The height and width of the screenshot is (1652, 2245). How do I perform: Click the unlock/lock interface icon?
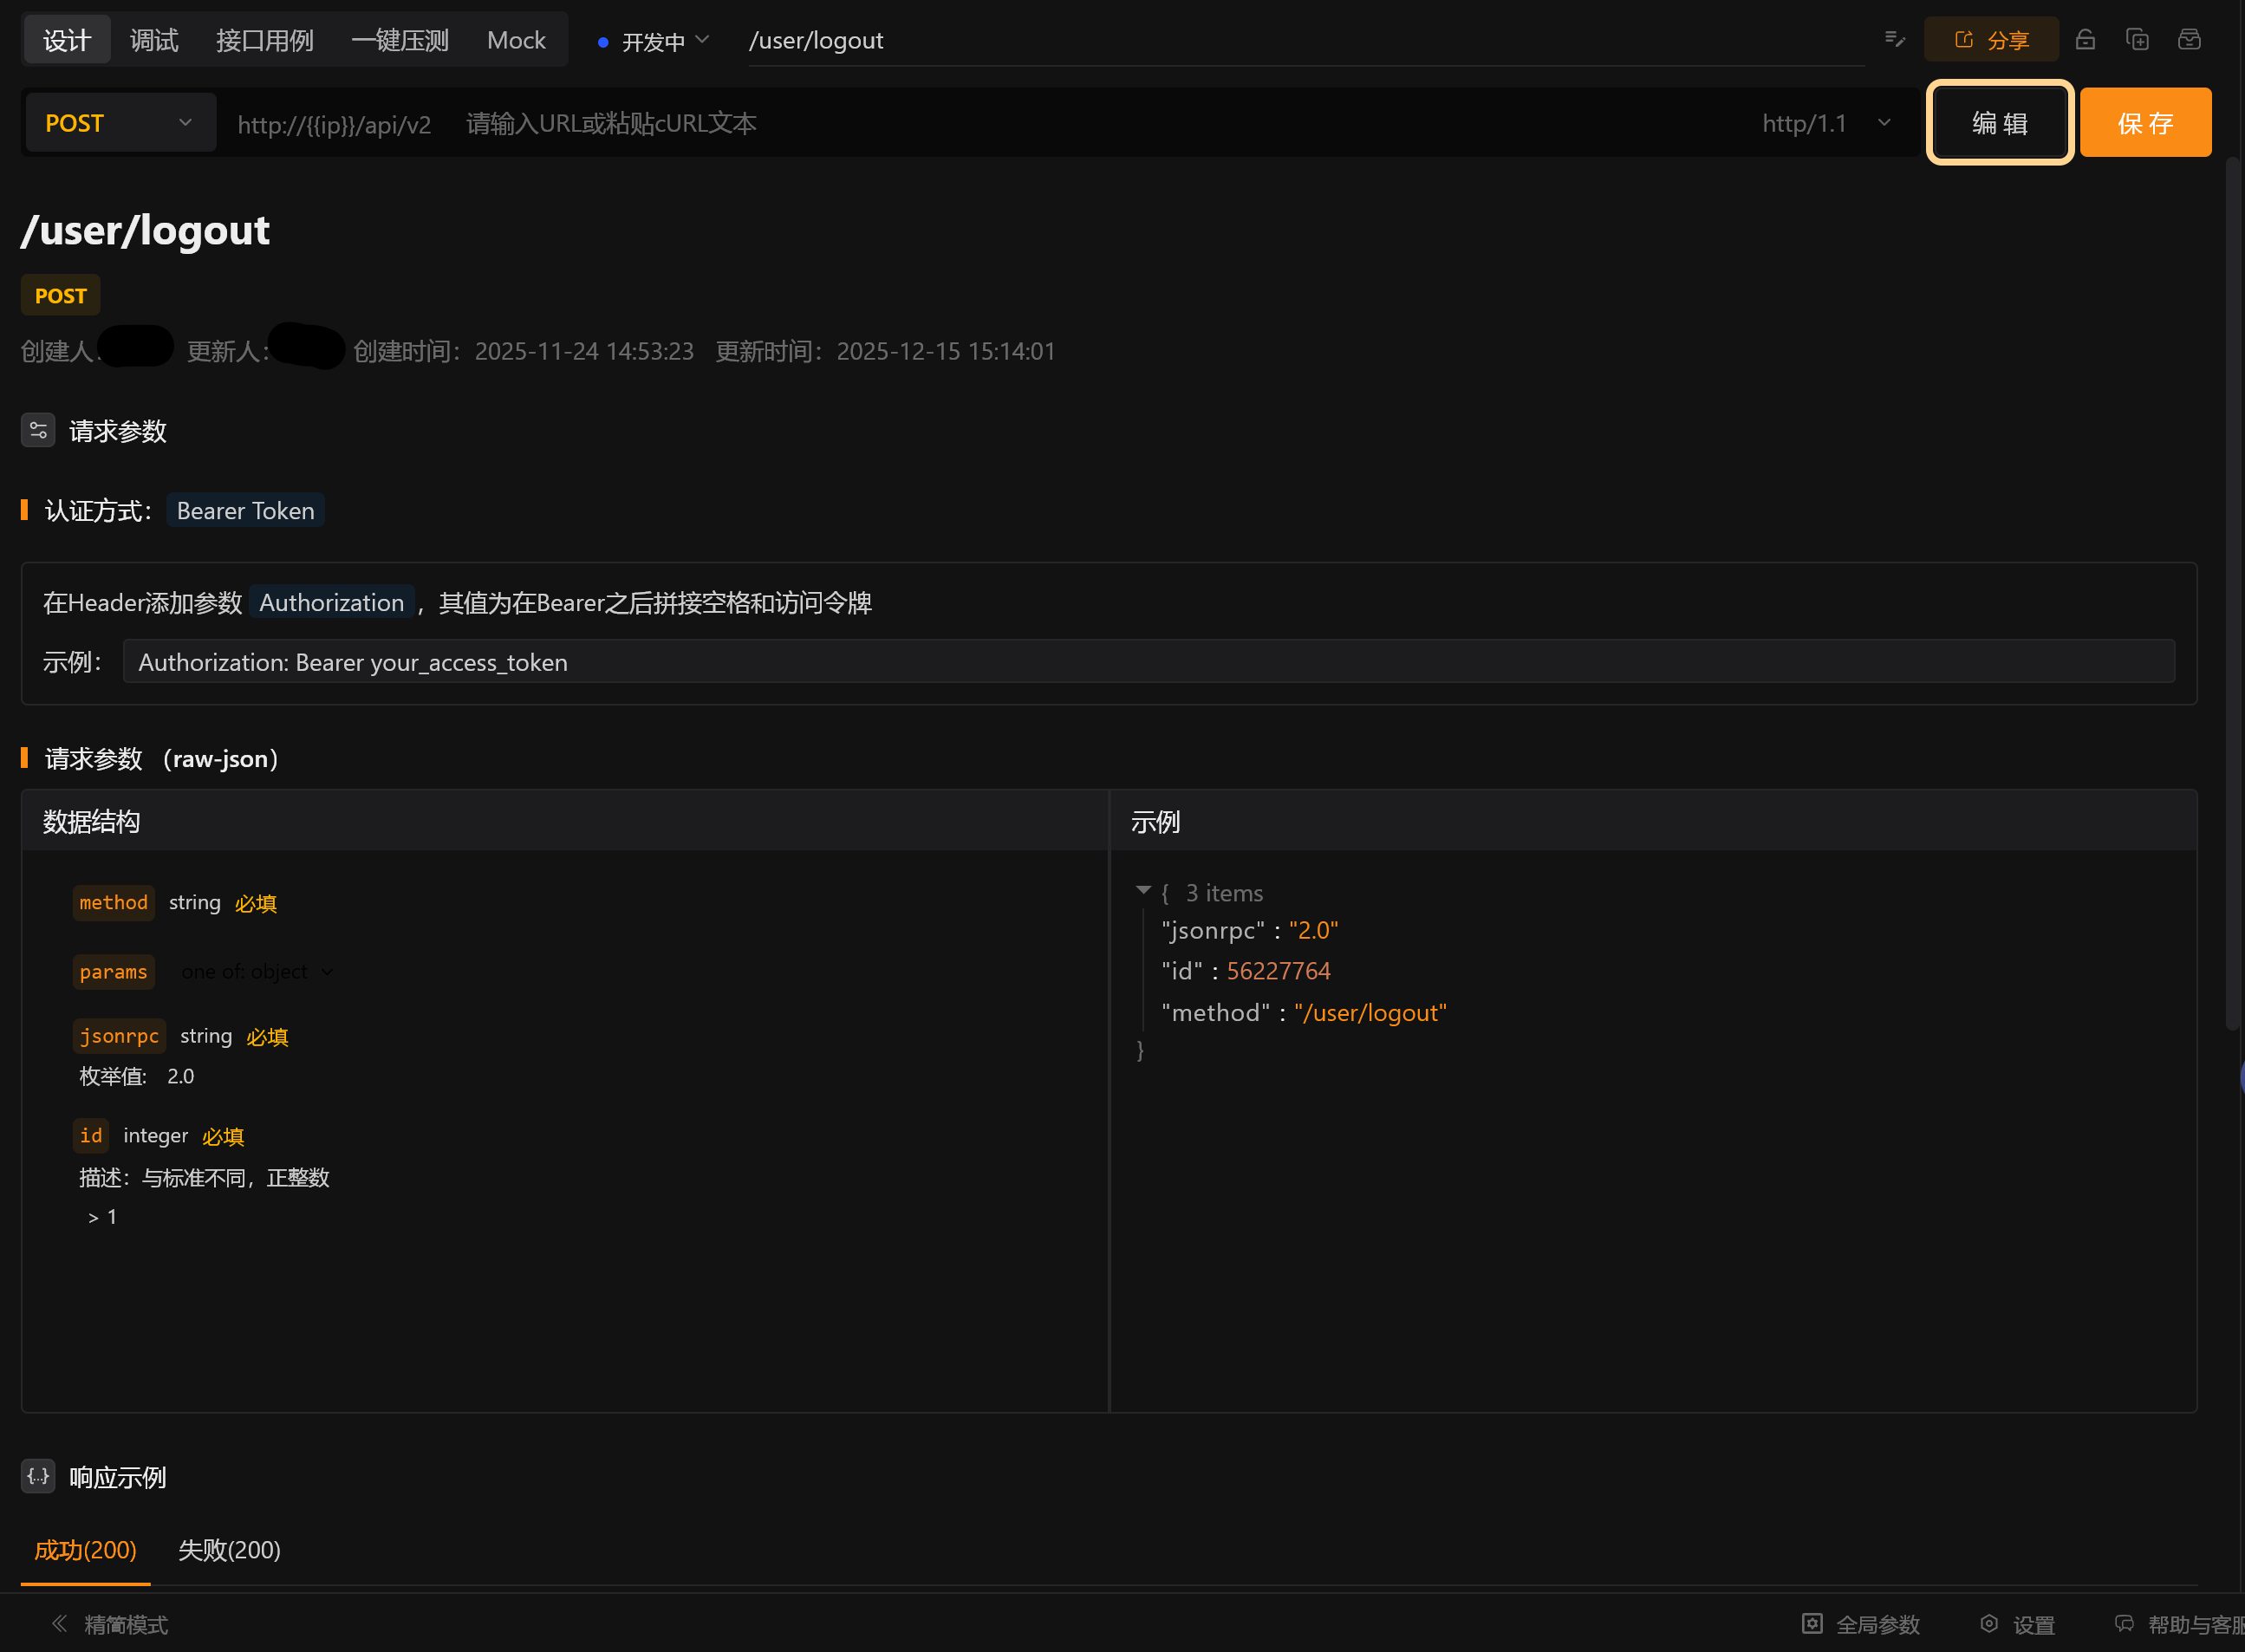coord(2085,40)
